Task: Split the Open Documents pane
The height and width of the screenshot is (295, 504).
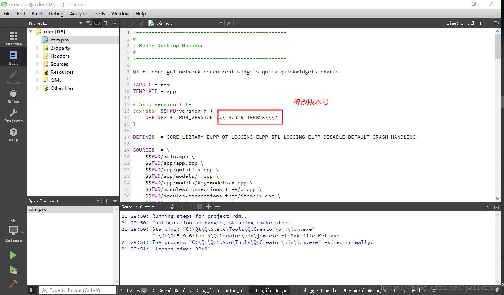Action: [x=106, y=201]
